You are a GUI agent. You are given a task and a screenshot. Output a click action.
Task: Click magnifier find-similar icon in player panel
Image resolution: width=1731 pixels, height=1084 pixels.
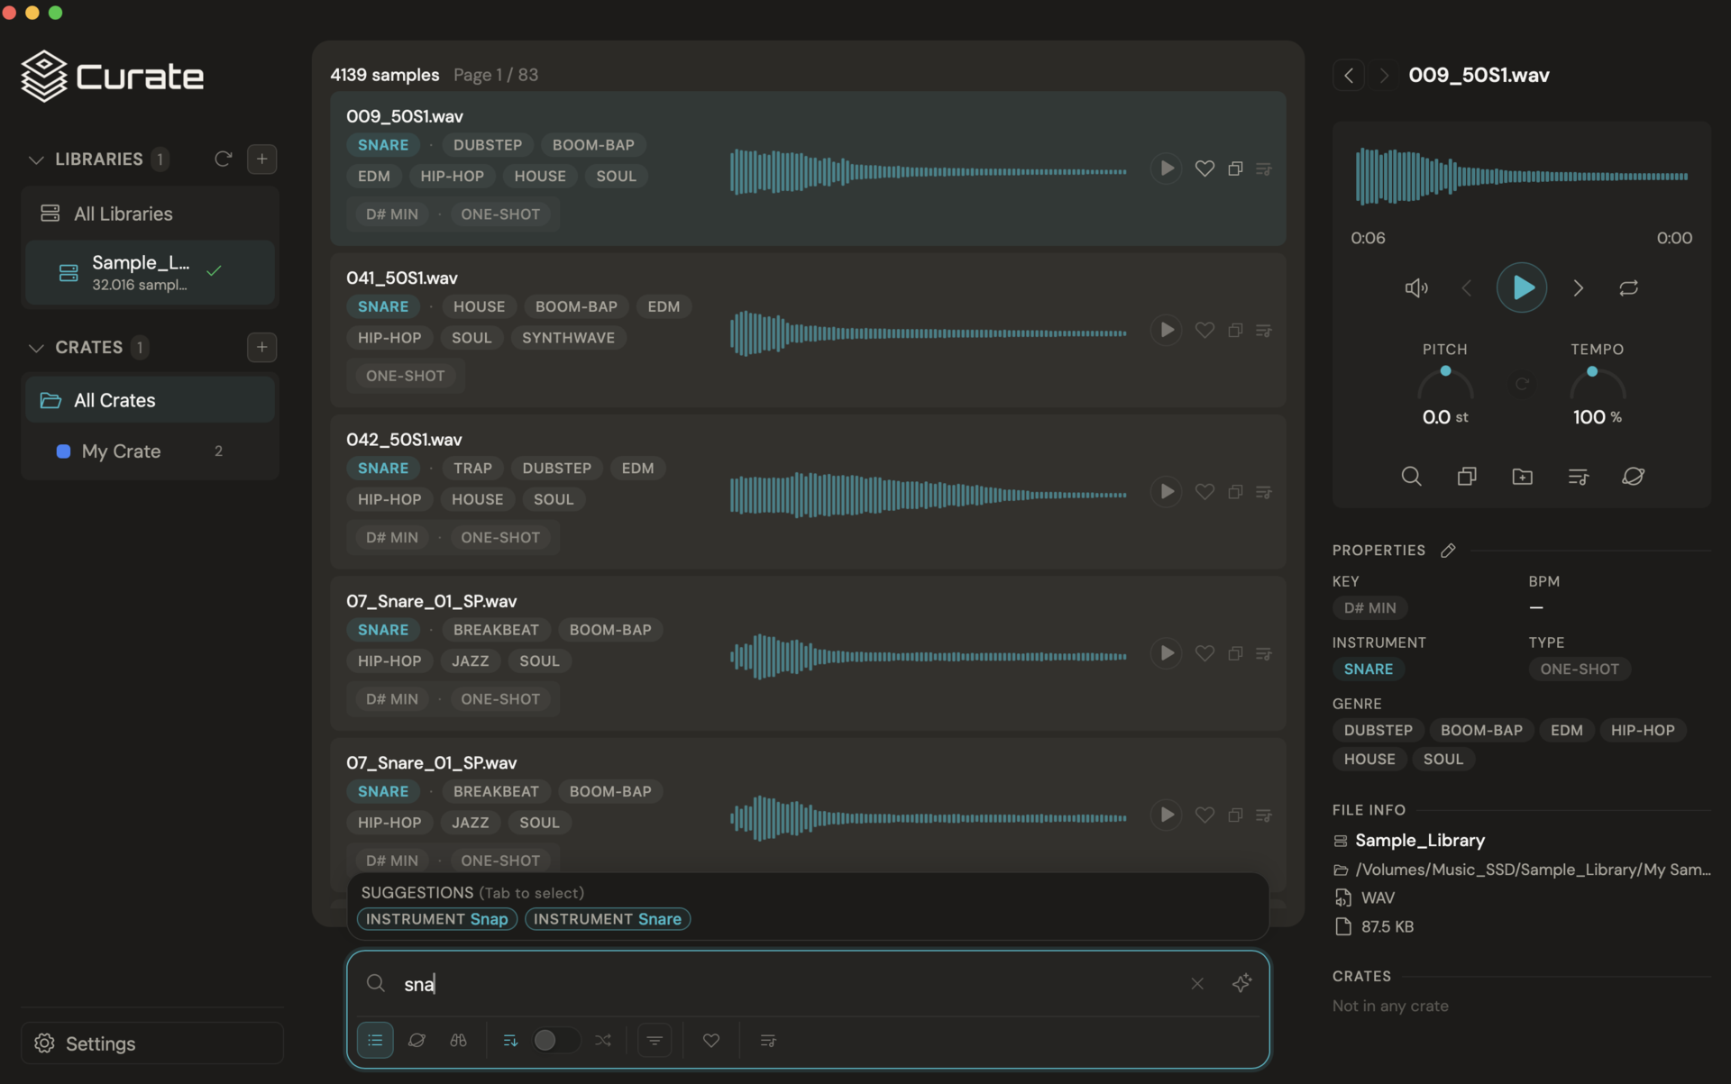(x=1411, y=476)
